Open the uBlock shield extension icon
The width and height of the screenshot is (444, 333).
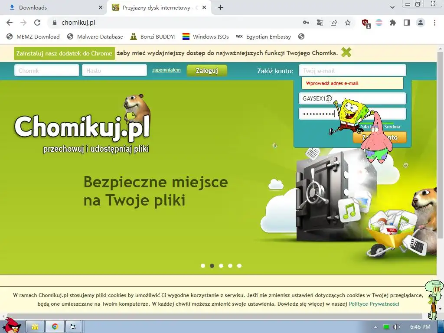click(x=366, y=23)
